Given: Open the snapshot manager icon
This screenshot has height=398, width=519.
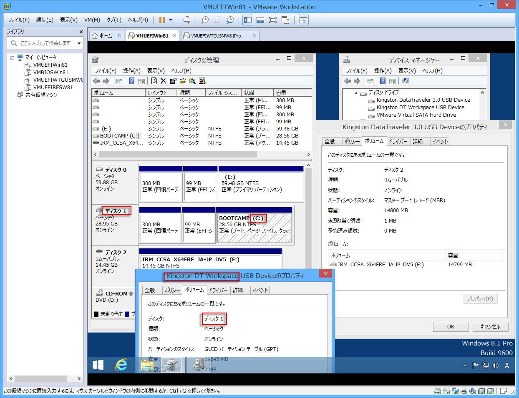Looking at the screenshot, I should (230, 20).
